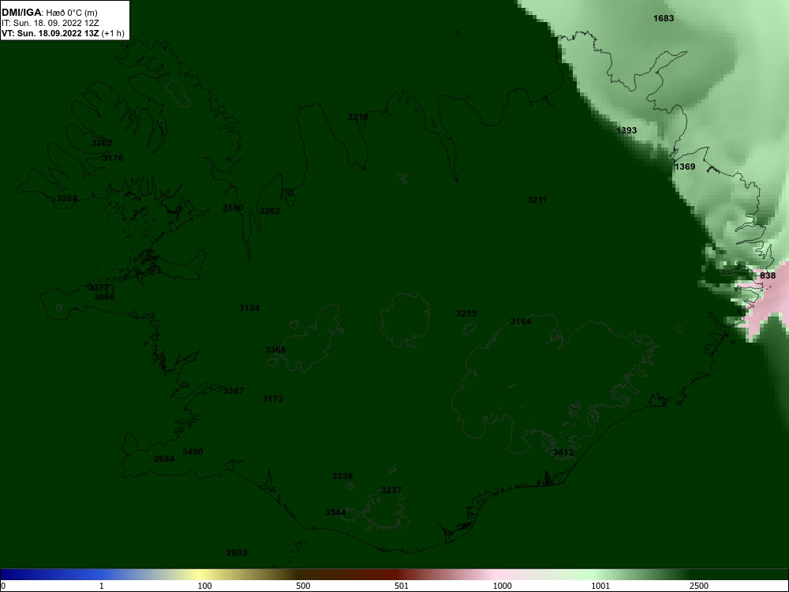
Task: Click the 'DMI/IGA: Hæð 0°C (m)' title text
Action: (49, 12)
